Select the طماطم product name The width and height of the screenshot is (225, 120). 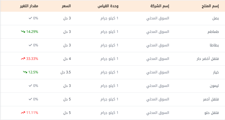[213, 32]
